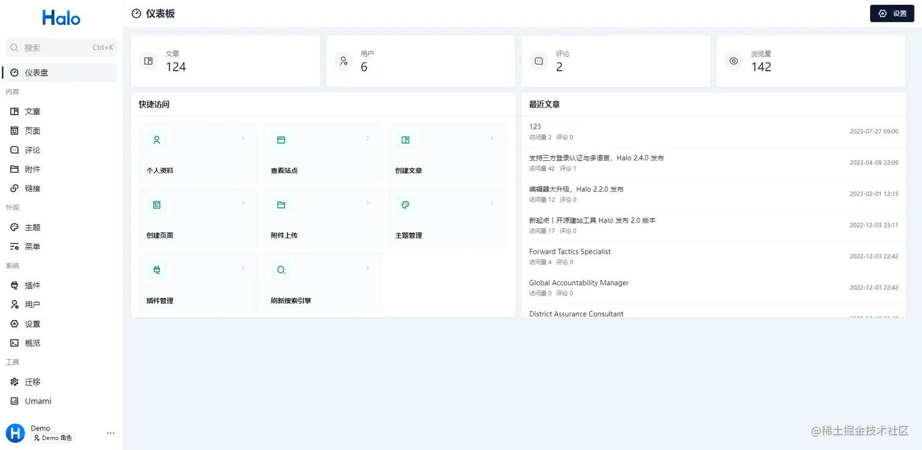
Task: Click the 个人资料 person icon card
Action: click(157, 140)
